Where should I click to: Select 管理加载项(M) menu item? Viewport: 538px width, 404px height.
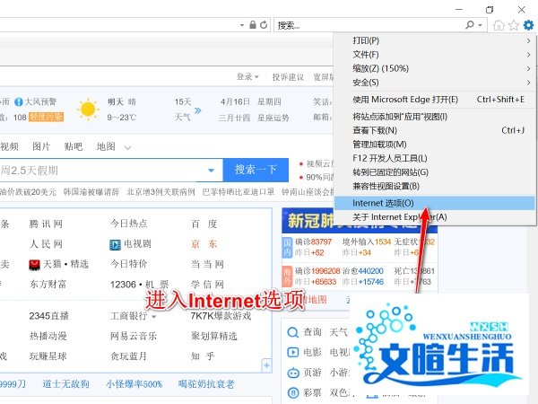coord(434,145)
